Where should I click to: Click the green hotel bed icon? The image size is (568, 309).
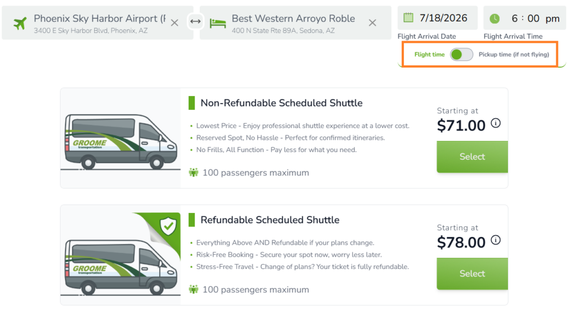pyautogui.click(x=217, y=23)
